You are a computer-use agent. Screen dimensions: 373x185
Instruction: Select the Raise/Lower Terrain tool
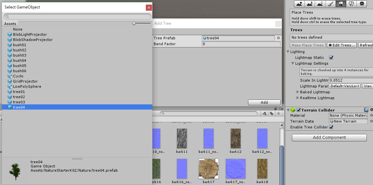click(x=299, y=4)
